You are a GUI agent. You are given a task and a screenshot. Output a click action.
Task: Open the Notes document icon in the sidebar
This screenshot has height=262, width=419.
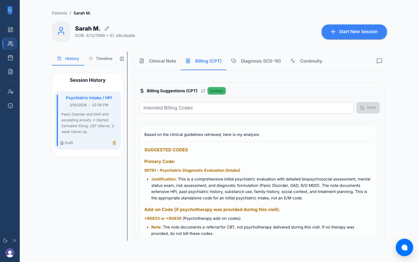tap(10, 71)
